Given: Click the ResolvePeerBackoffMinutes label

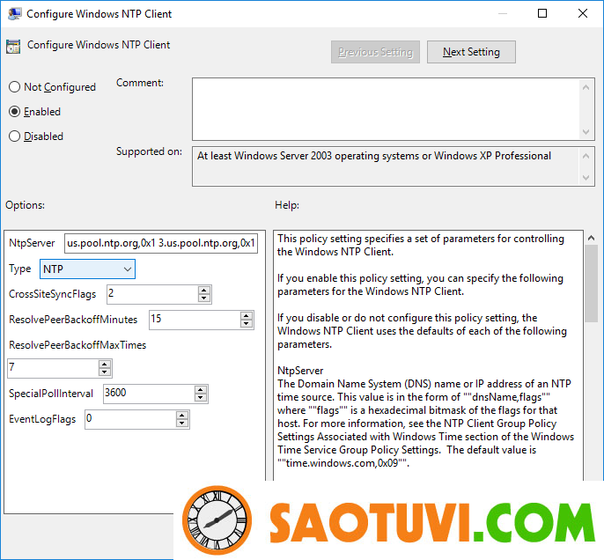Looking at the screenshot, I should pyautogui.click(x=73, y=320).
